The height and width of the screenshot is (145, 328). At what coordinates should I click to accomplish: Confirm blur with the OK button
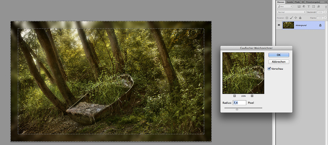pos(278,55)
